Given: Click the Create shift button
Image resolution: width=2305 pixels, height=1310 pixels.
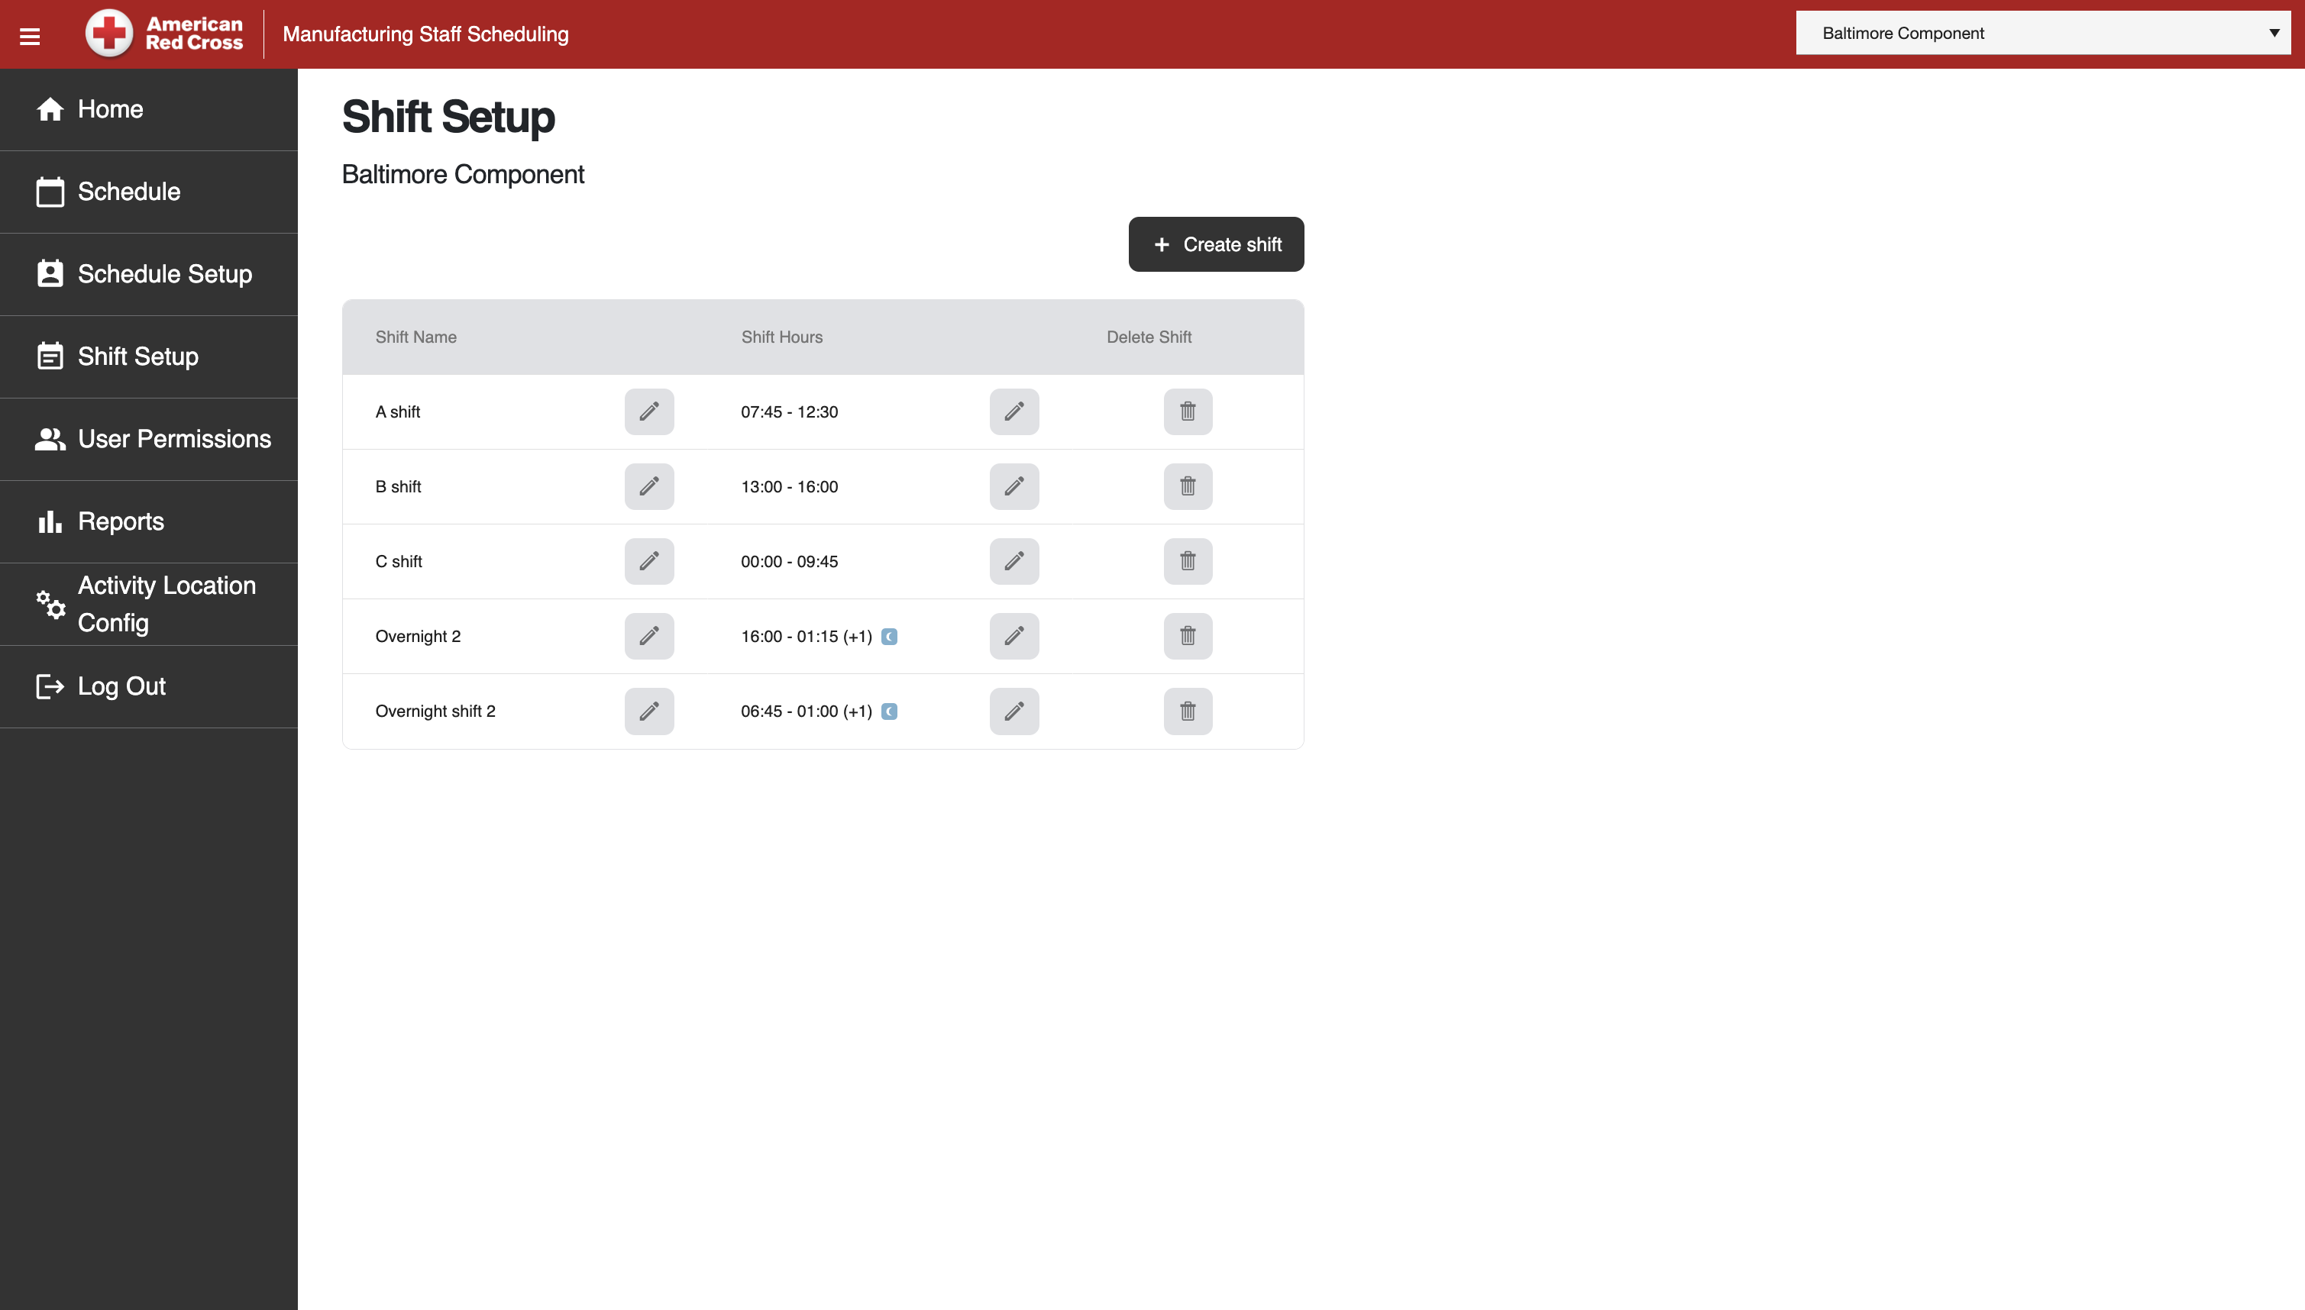Looking at the screenshot, I should pos(1216,244).
